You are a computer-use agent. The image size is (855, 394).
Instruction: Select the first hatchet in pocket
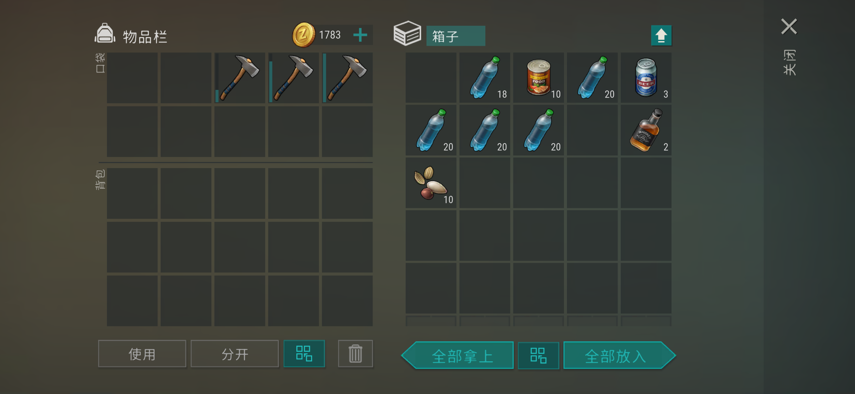(x=240, y=78)
